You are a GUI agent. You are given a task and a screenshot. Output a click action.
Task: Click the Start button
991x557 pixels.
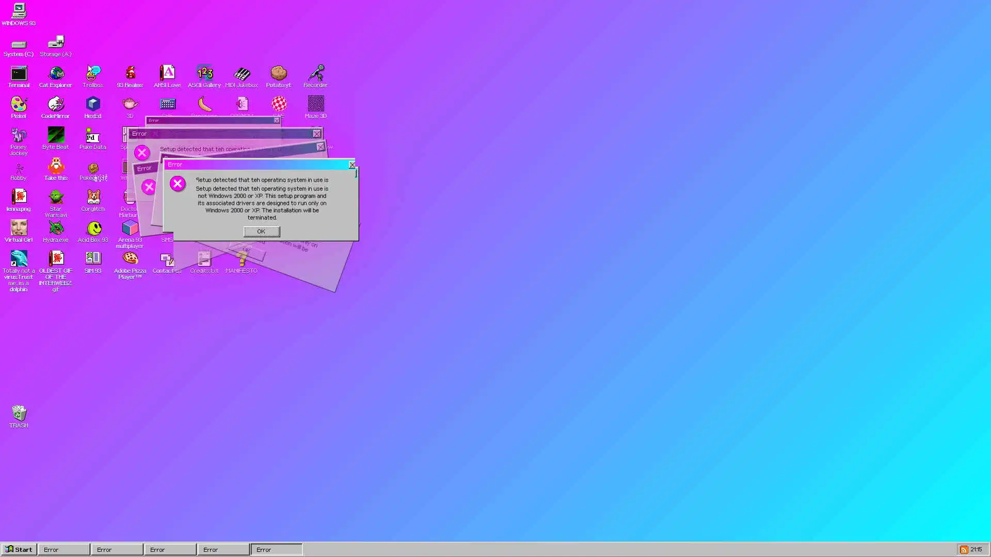tap(19, 549)
